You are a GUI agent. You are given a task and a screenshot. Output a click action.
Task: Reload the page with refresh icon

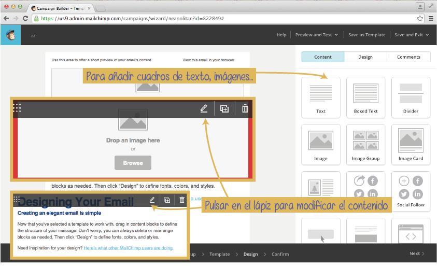[25, 18]
